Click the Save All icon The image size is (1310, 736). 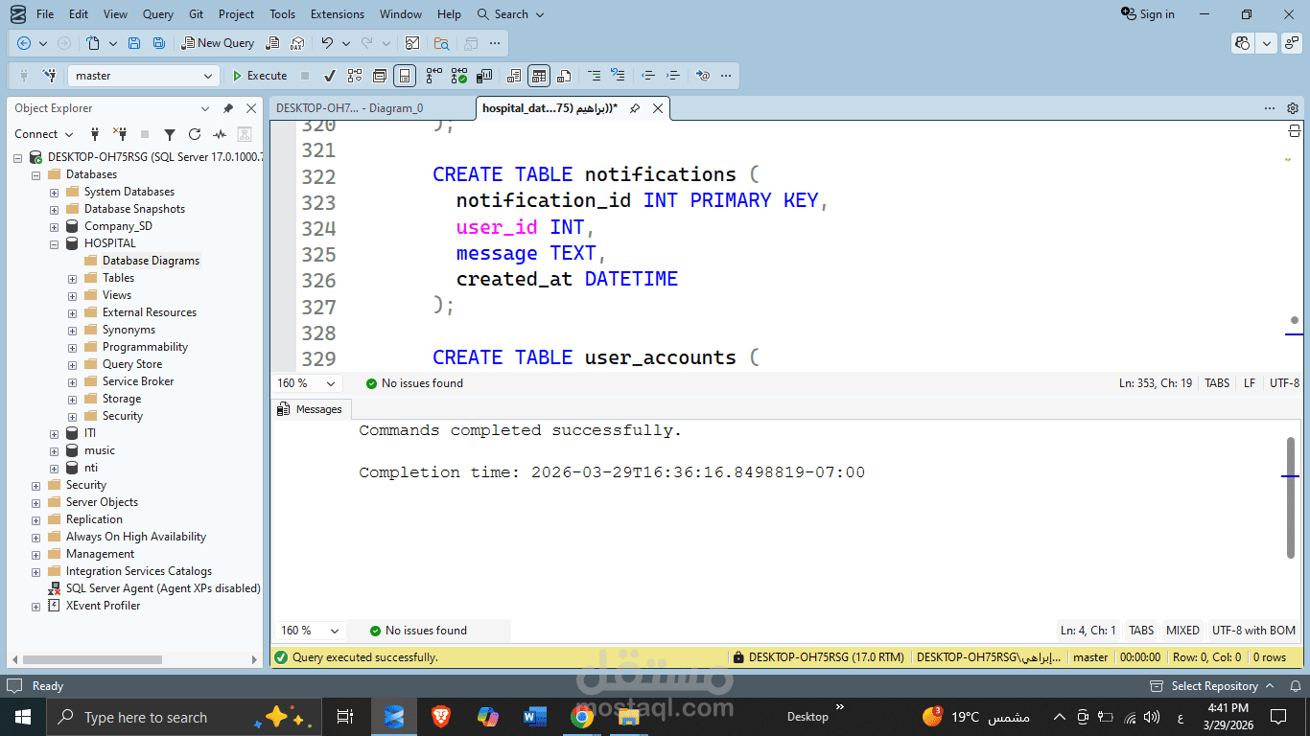159,43
